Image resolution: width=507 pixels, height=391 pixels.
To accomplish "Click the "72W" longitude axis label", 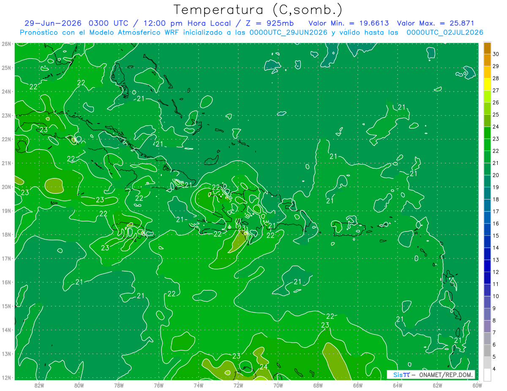I will tap(238, 385).
